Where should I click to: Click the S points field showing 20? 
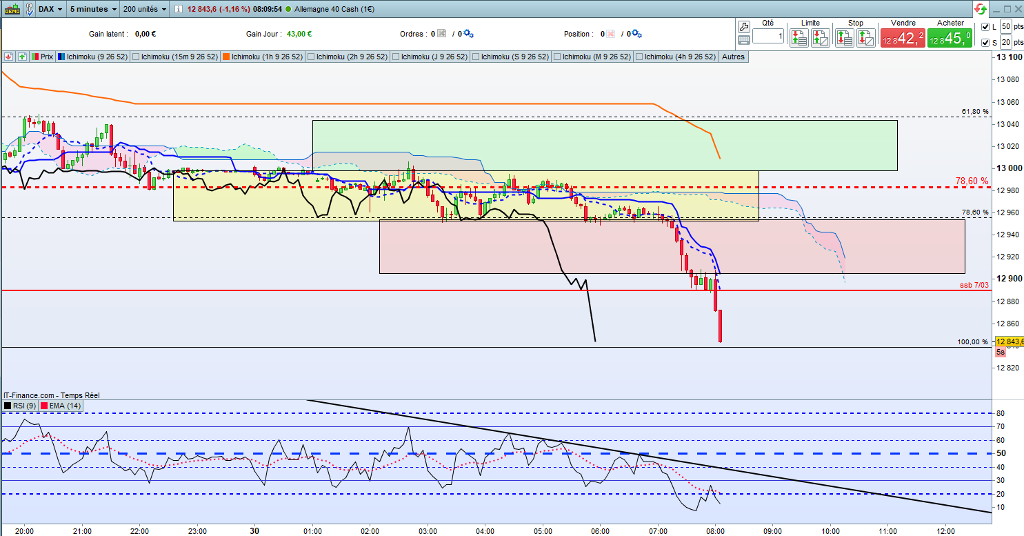tap(1005, 43)
